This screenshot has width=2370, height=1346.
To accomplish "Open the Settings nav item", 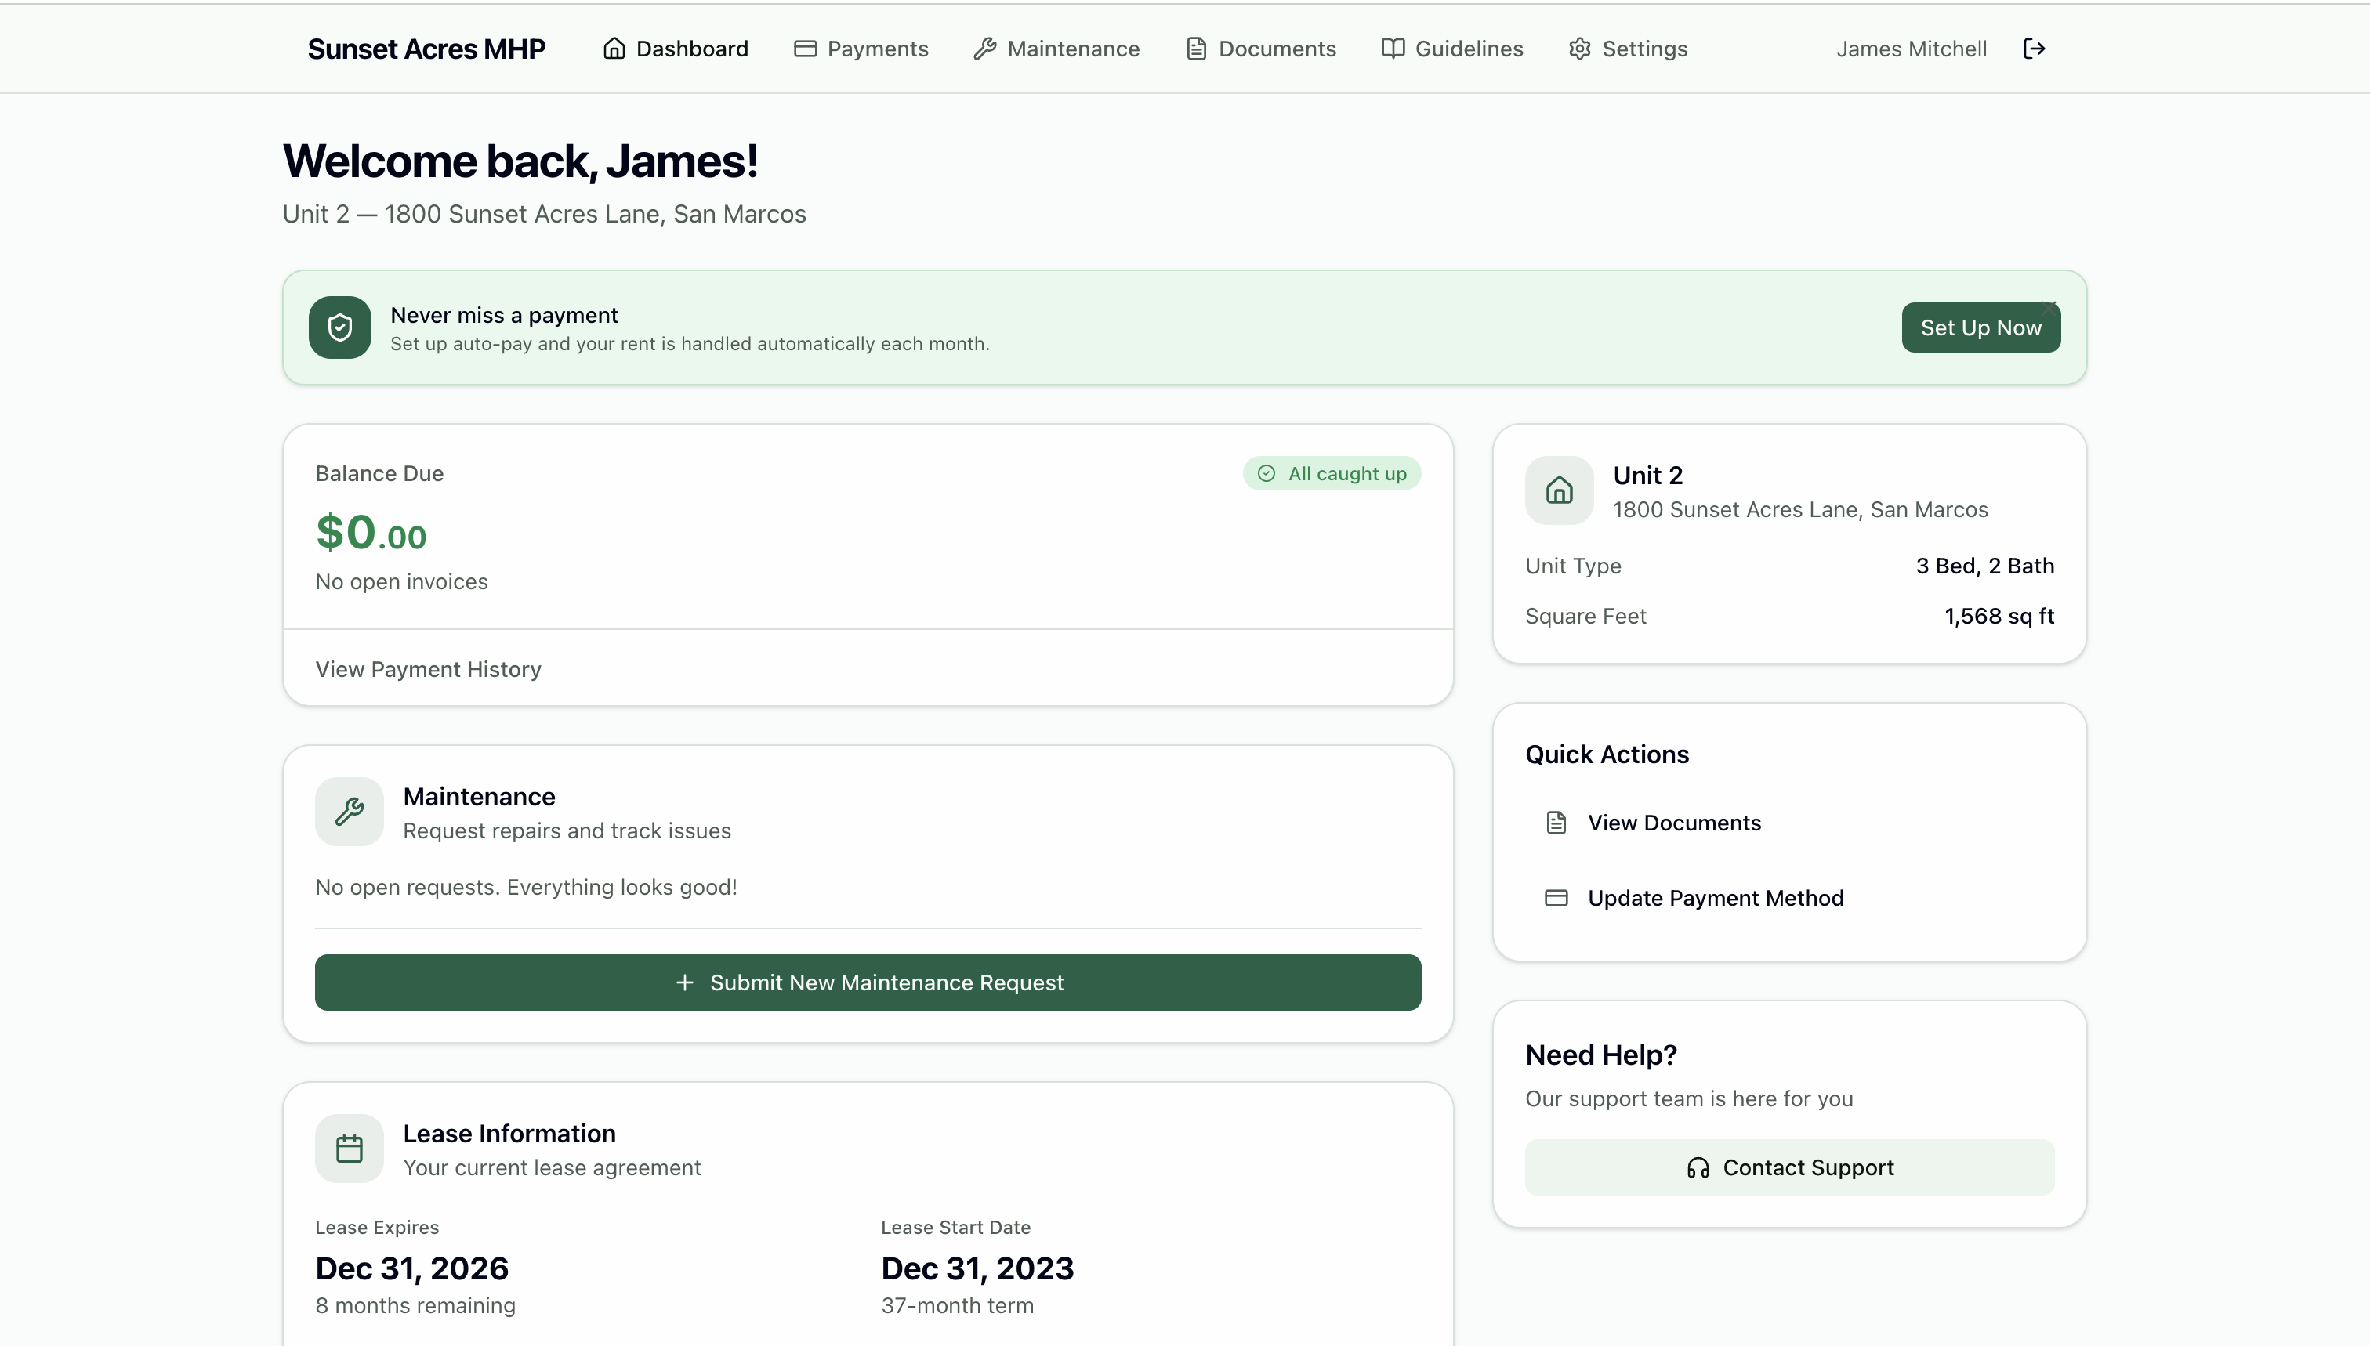I will point(1628,48).
